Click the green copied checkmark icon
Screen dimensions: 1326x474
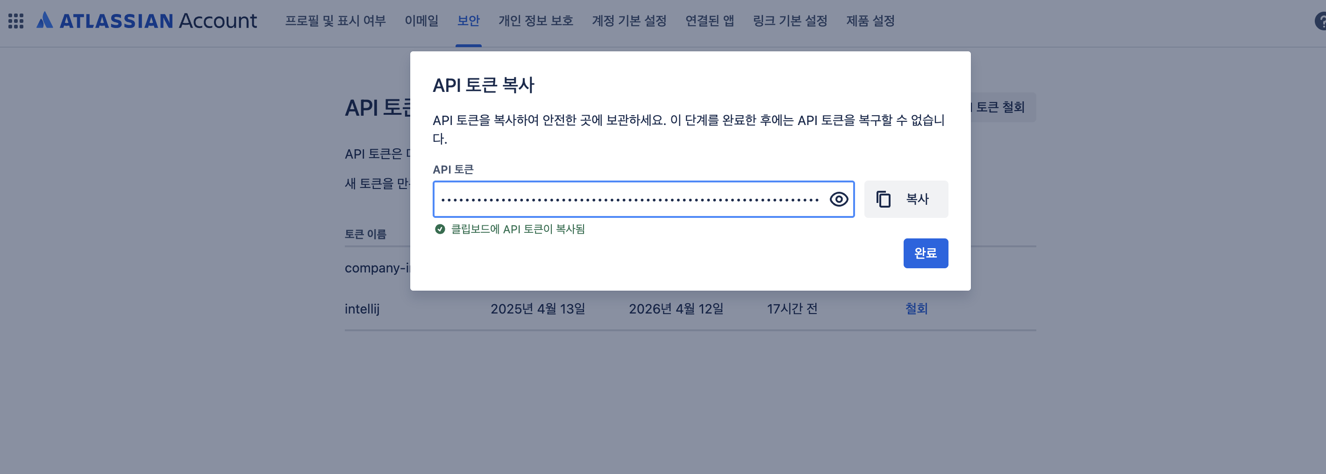(440, 229)
